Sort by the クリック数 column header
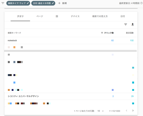The image size is (143, 116). coord(108,33)
